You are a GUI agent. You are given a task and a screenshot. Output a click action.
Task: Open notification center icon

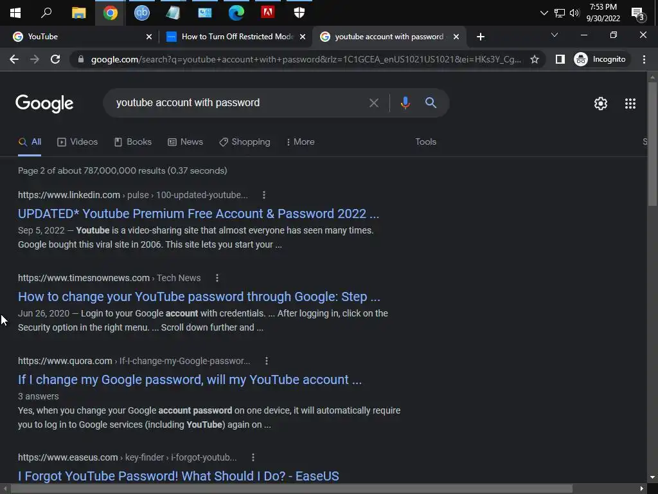click(x=638, y=14)
